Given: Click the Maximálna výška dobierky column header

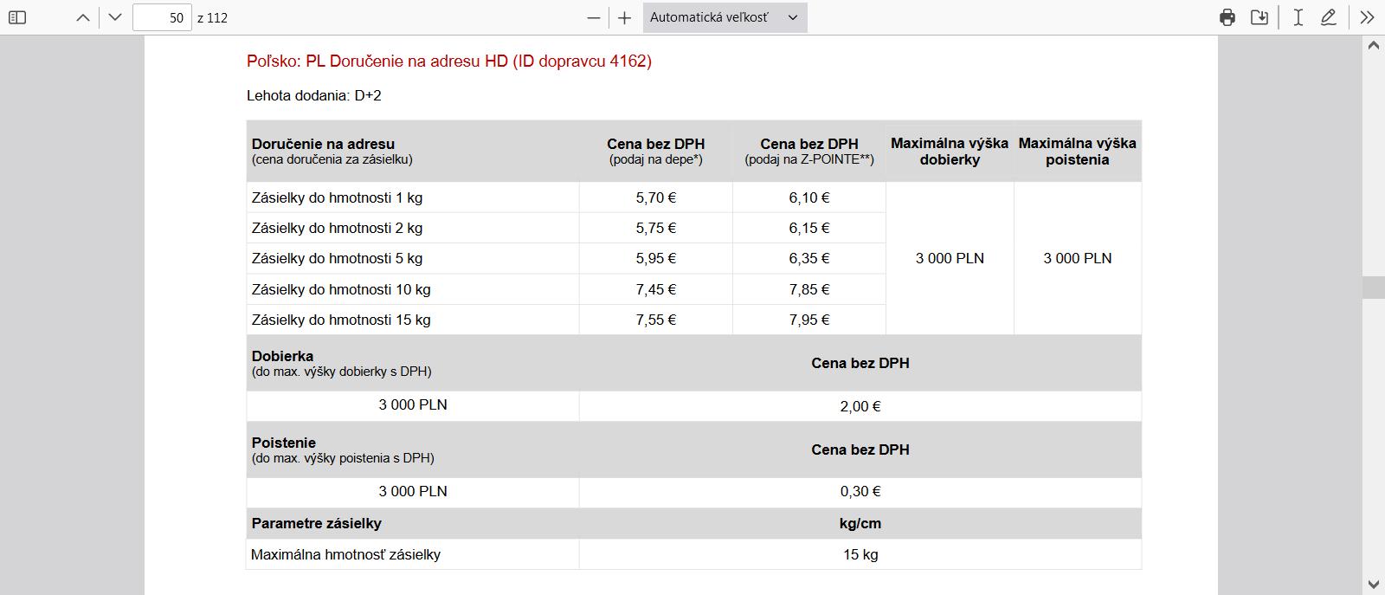Looking at the screenshot, I should coord(949,152).
